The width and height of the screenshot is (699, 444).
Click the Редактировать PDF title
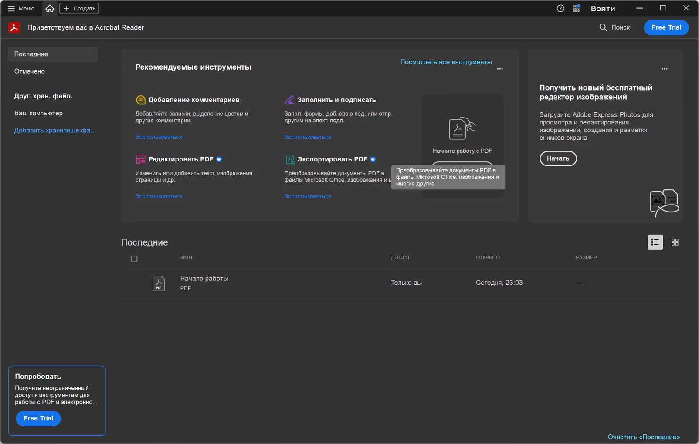point(181,159)
